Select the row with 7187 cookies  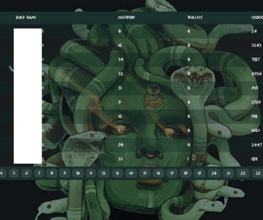131,59
